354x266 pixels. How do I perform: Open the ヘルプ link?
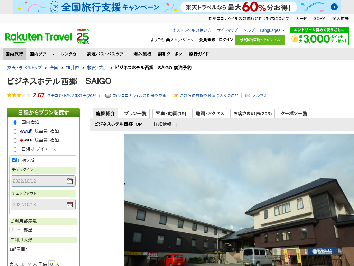[x=249, y=30]
